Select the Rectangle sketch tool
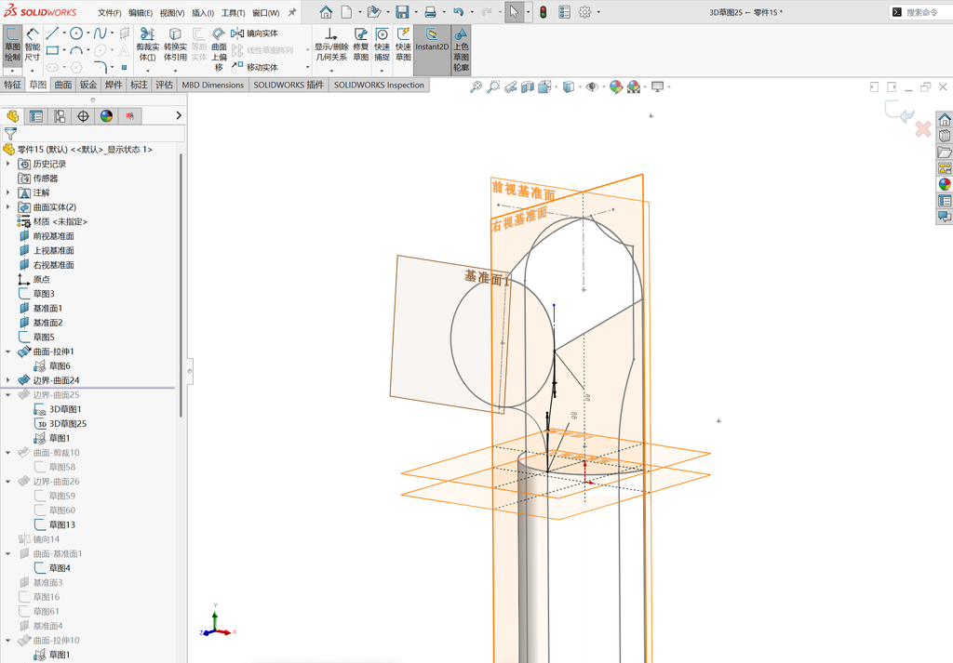953x663 pixels. (x=52, y=50)
